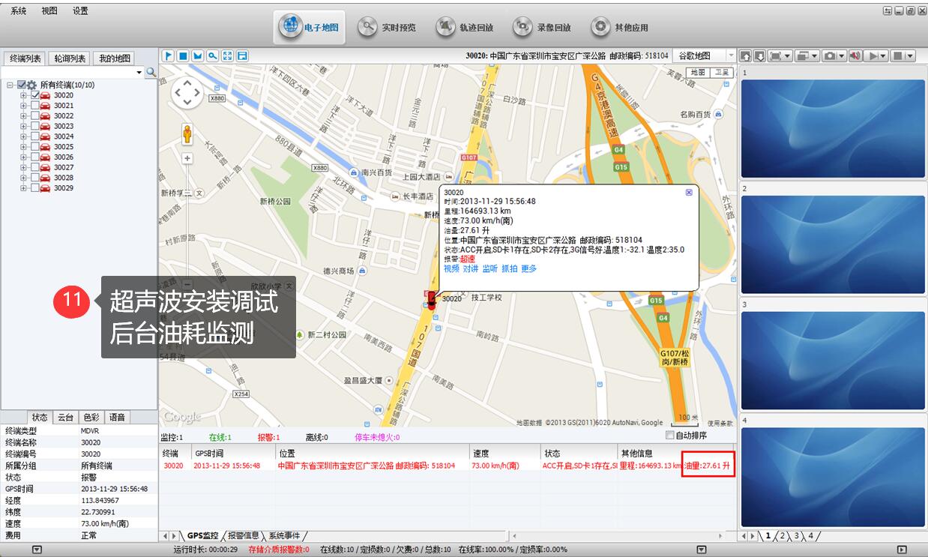
Task: Click the fullscreen map icon in toolbar
Action: pyautogui.click(x=227, y=56)
